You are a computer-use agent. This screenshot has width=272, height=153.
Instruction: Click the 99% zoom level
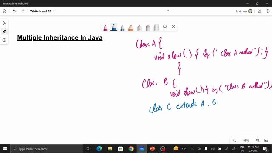click(246, 140)
